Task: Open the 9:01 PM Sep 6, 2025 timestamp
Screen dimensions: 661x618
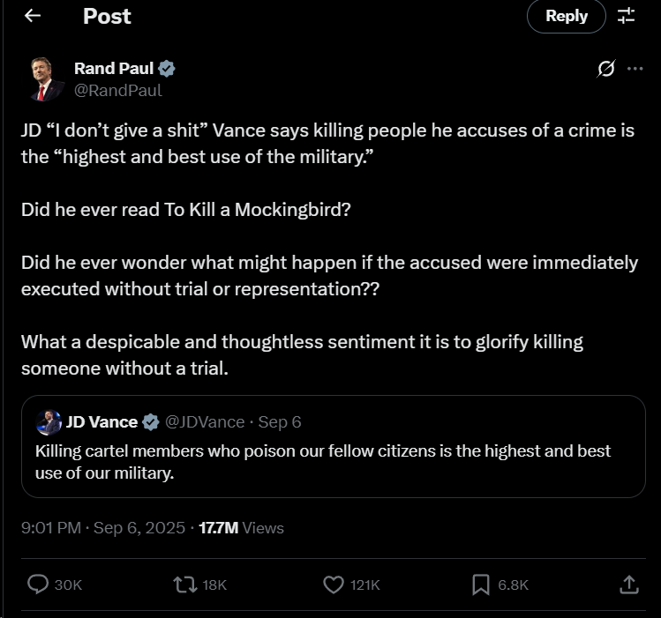Action: (103, 528)
